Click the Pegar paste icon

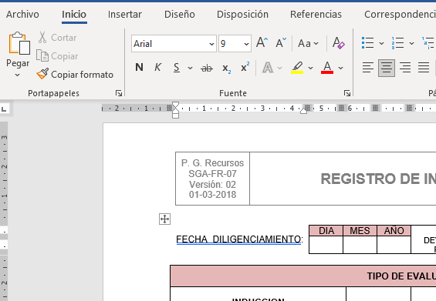pos(19,43)
